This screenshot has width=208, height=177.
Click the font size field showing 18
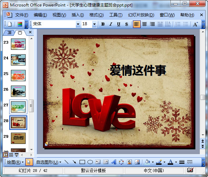coord(87,24)
